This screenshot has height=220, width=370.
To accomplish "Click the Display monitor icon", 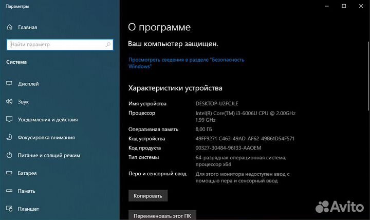I will click(9, 83).
